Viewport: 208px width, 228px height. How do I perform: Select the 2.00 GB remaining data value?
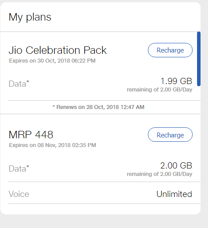pos(176,165)
